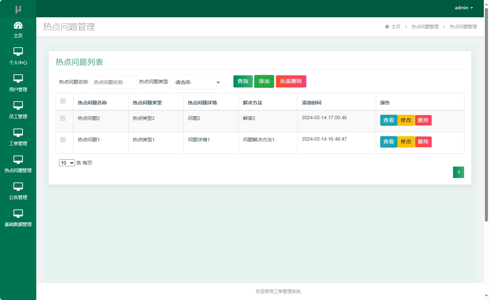Click the 热点问题名称 search input field
The height and width of the screenshot is (300, 489).
tap(114, 82)
